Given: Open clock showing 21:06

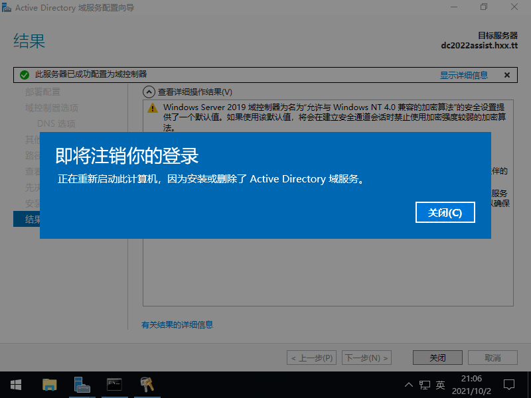Looking at the screenshot, I should (471, 385).
